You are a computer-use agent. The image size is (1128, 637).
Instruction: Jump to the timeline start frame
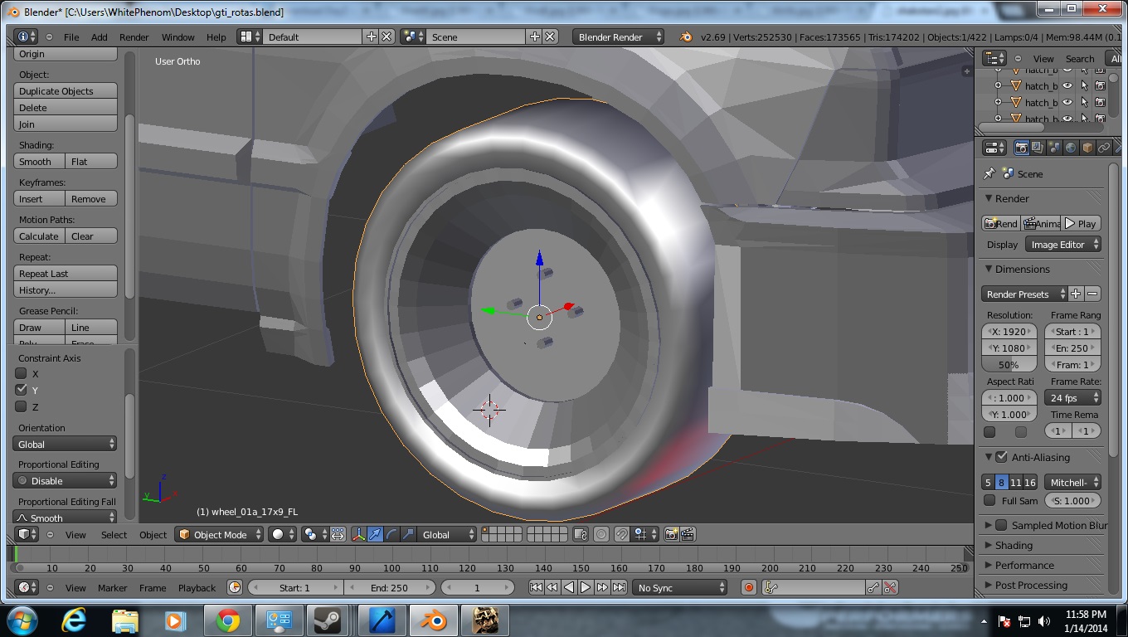[536, 587]
